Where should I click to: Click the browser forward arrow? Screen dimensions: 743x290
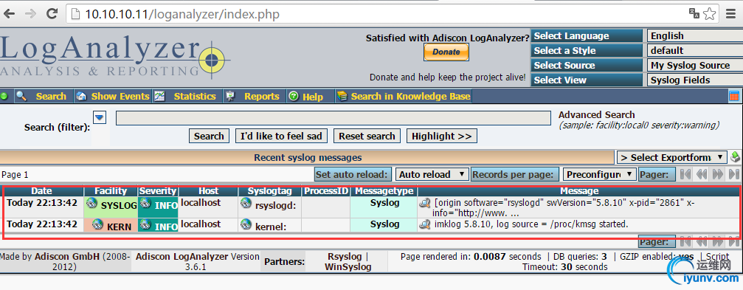point(30,13)
